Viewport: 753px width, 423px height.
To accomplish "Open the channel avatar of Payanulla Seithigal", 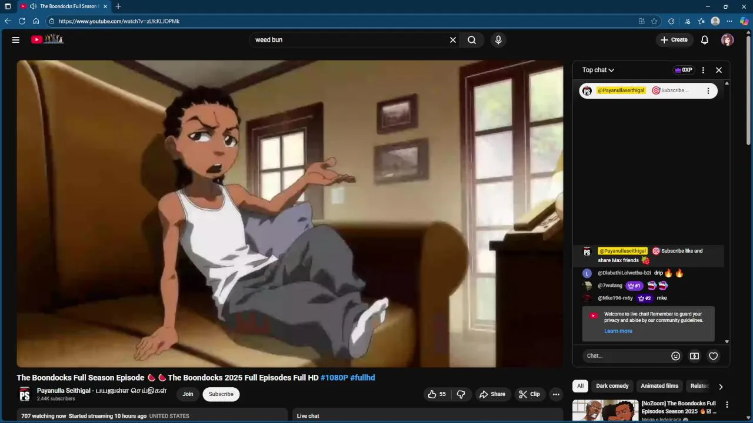I will [25, 394].
